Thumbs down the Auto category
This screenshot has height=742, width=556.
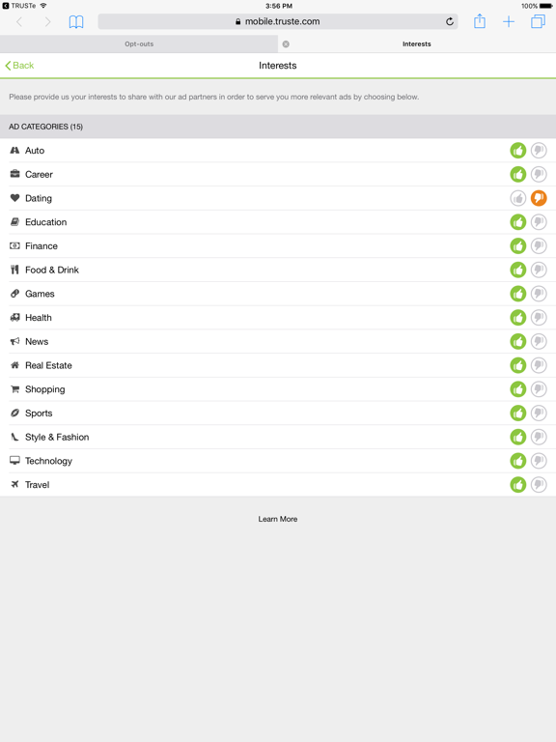(x=539, y=151)
